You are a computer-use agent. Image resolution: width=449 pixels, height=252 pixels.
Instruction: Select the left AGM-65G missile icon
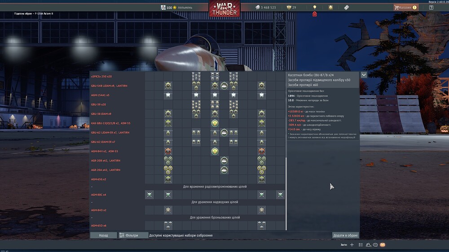coord(168,179)
